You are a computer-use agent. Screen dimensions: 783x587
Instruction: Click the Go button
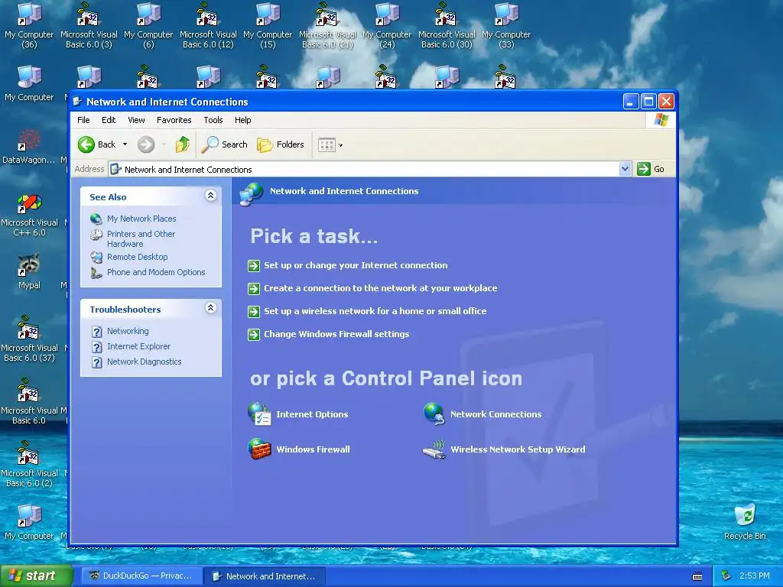point(651,169)
